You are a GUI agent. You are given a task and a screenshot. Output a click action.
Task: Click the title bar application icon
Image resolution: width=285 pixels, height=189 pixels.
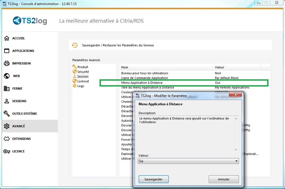coord(4,4)
